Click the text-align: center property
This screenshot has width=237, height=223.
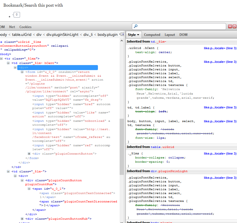(154, 52)
